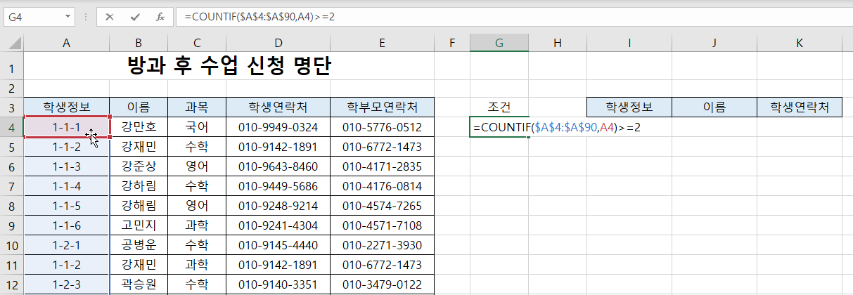Click the name cell 곽승원
This screenshot has height=295, width=853.
coord(139,284)
